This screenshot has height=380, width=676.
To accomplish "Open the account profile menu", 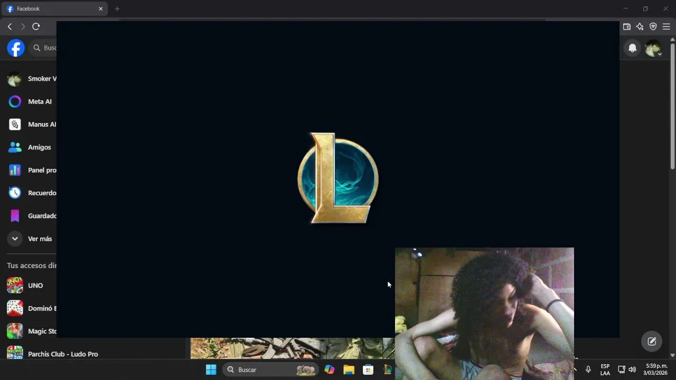I will coord(653,48).
